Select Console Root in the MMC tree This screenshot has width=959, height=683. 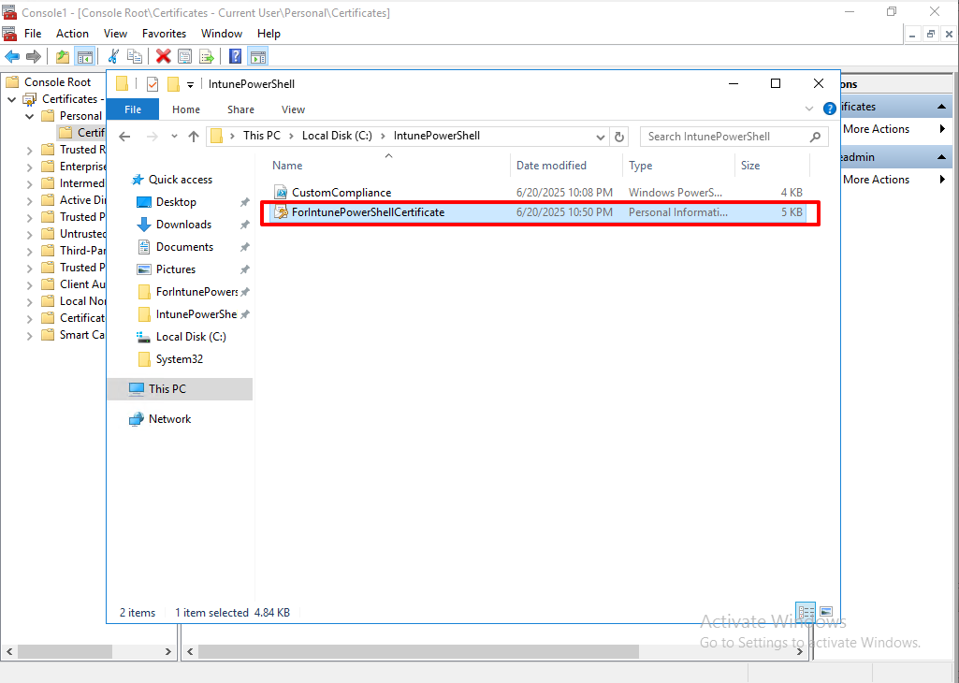pos(57,82)
